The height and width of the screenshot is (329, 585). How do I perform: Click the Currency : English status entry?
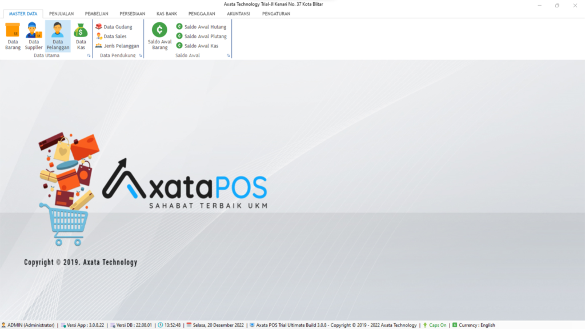point(474,325)
